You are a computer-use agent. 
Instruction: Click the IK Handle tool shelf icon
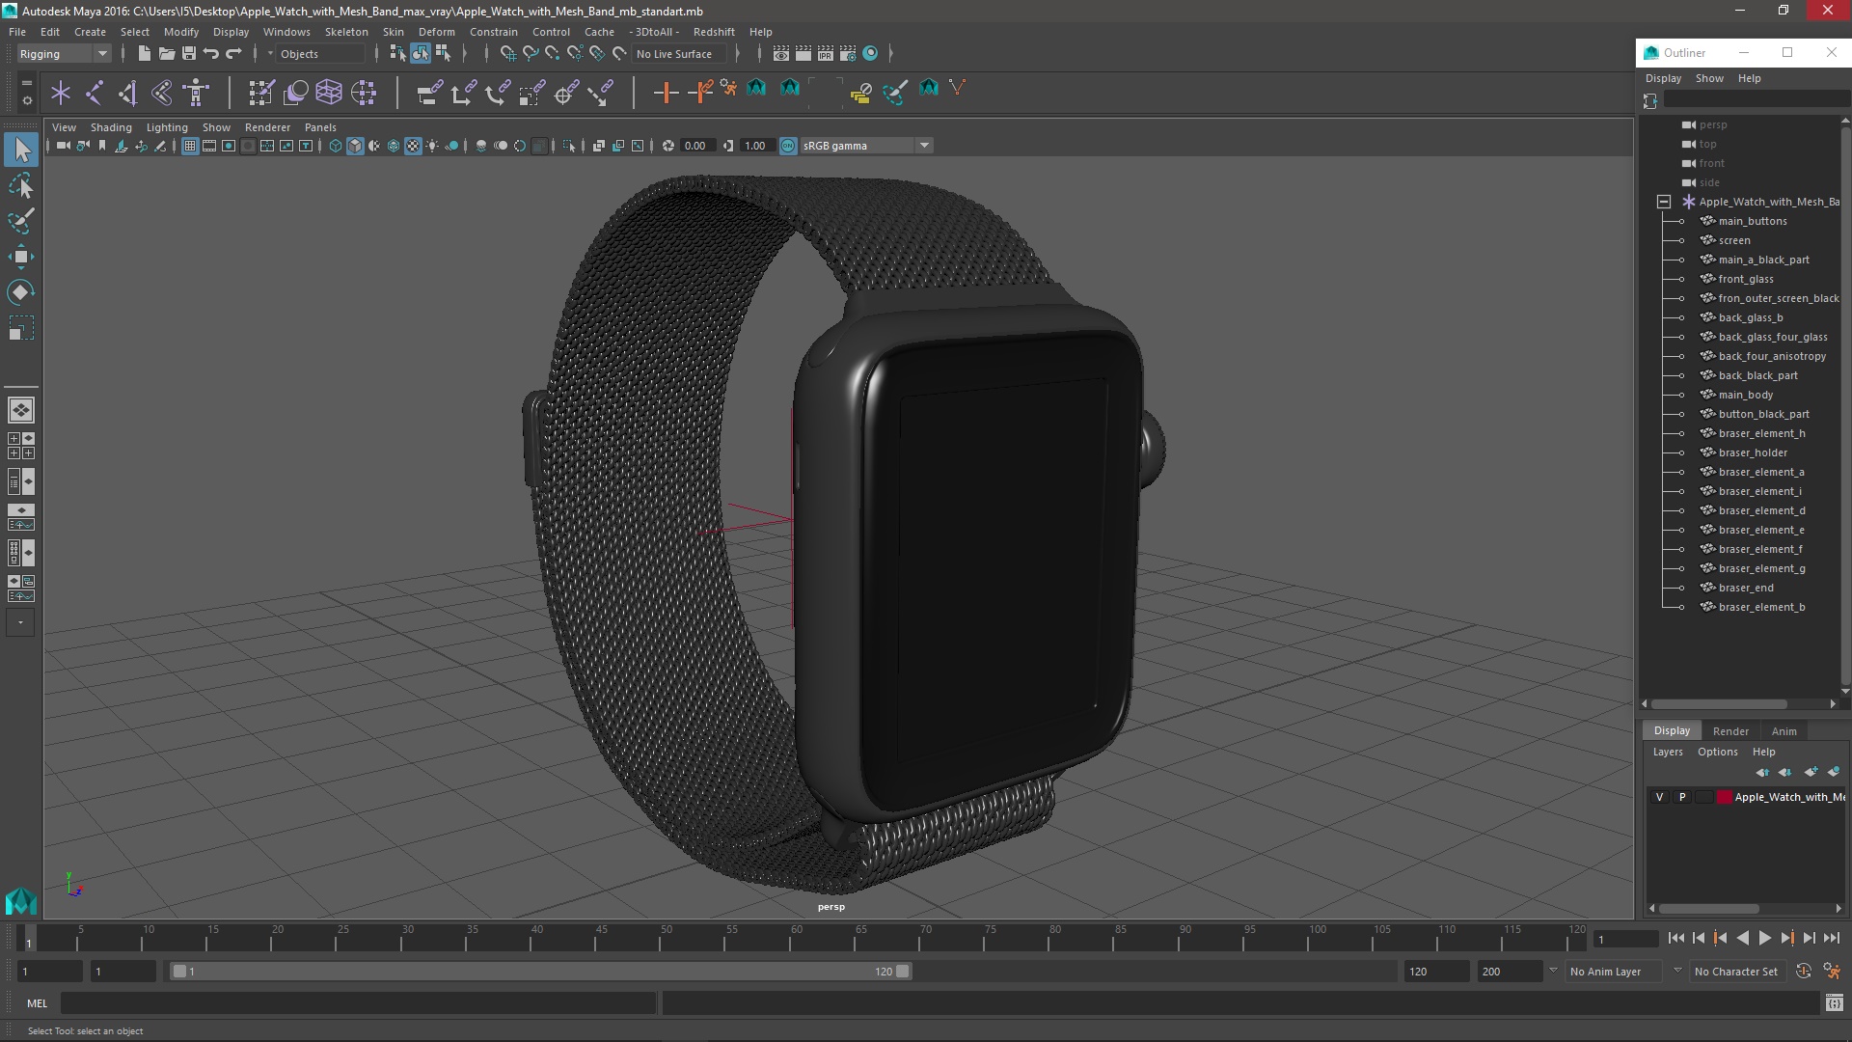point(128,93)
